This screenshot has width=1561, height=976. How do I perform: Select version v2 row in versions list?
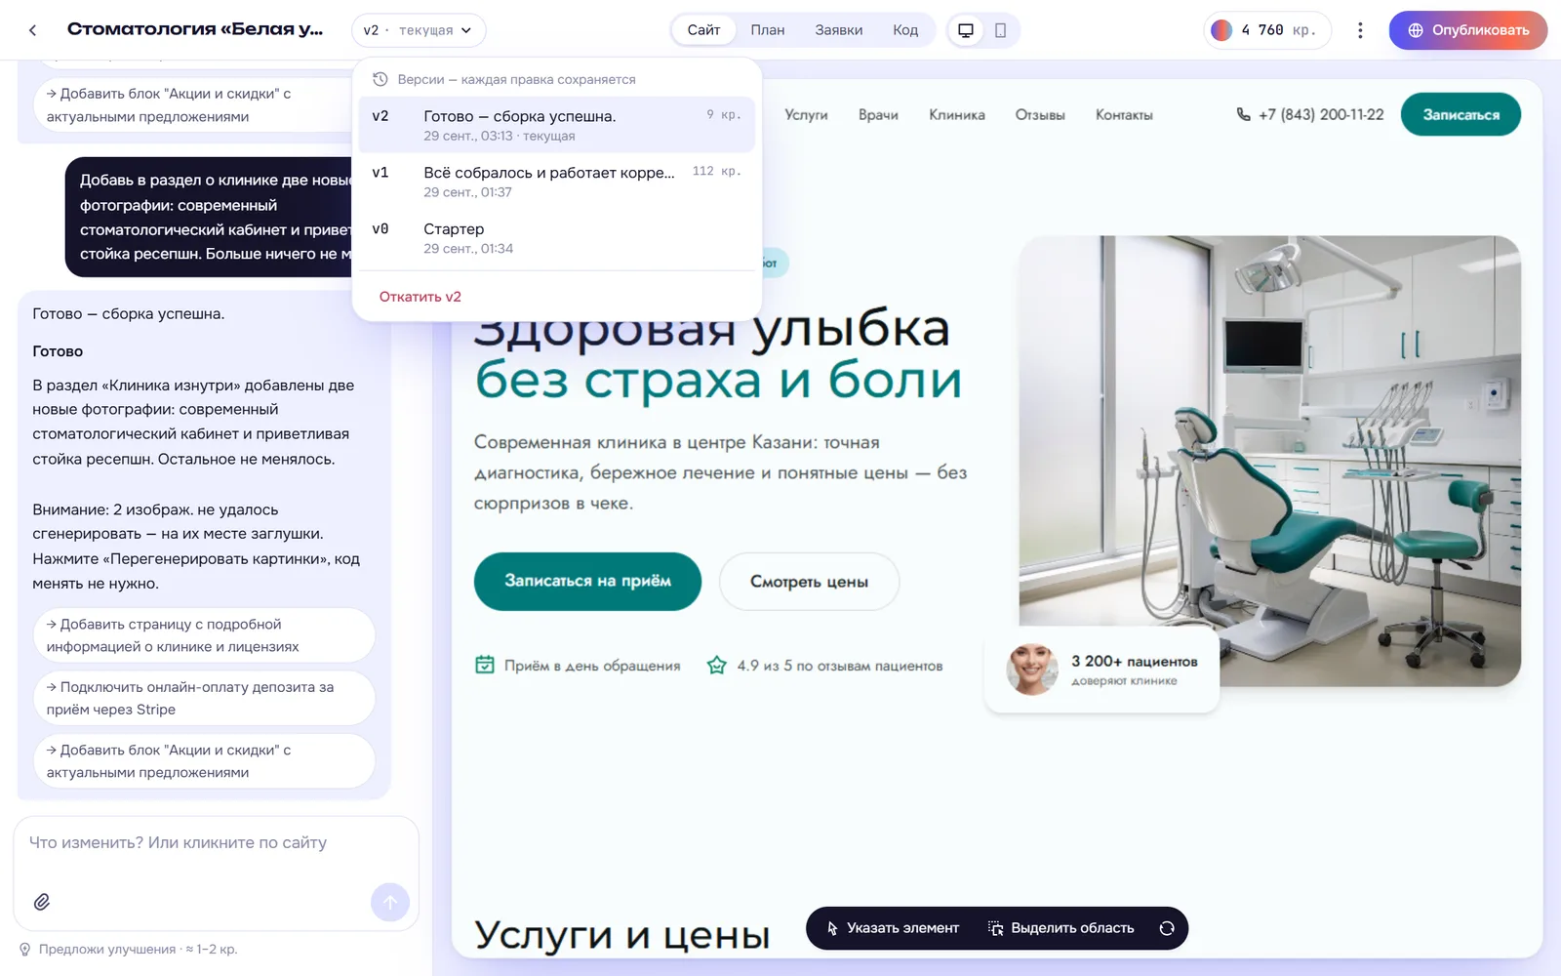557,125
